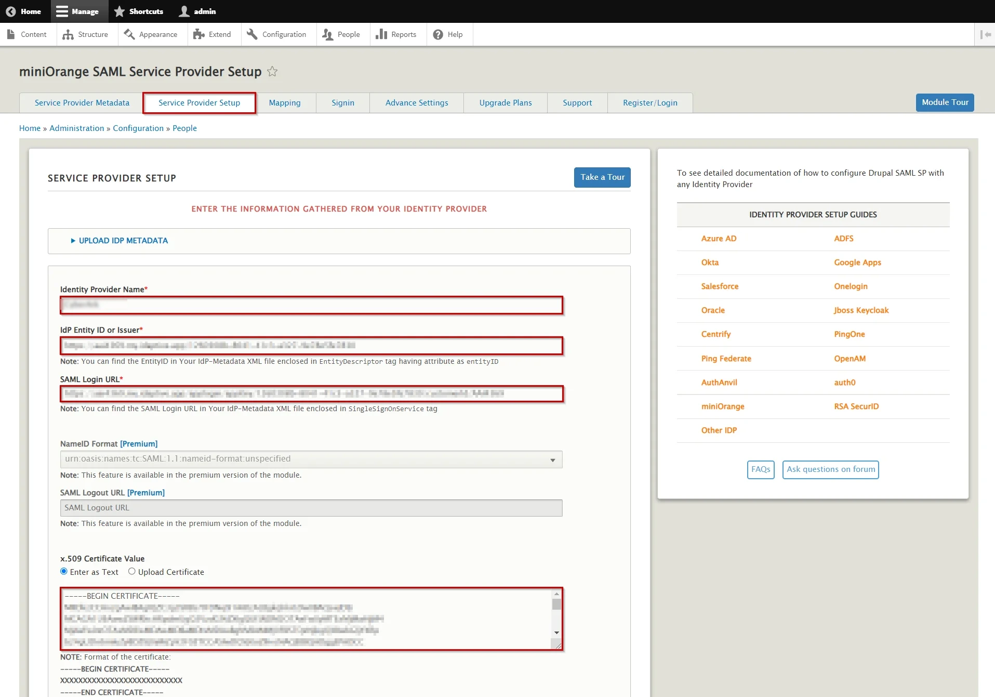
Task: Open the Azure AD setup guide
Action: 719,239
